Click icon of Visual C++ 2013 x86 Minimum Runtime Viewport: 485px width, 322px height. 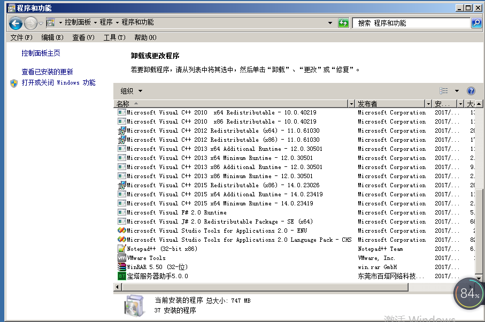click(x=122, y=176)
